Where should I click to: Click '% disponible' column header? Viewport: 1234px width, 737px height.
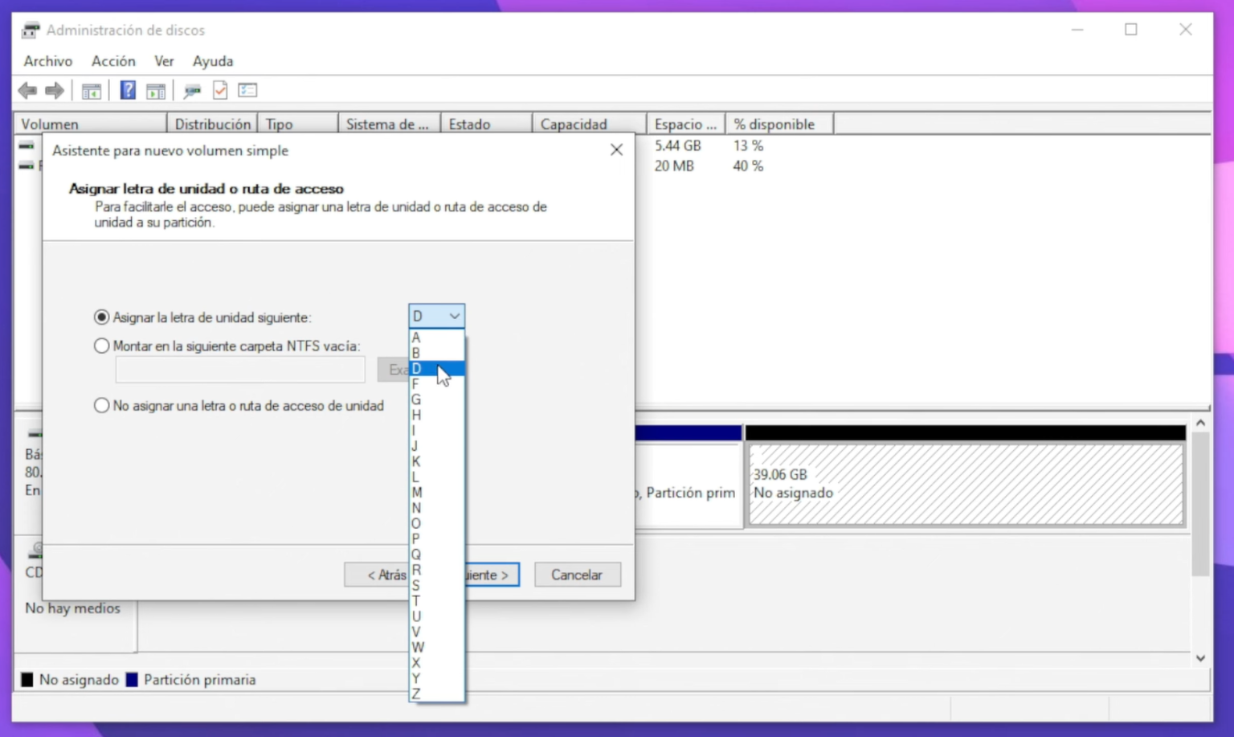779,124
